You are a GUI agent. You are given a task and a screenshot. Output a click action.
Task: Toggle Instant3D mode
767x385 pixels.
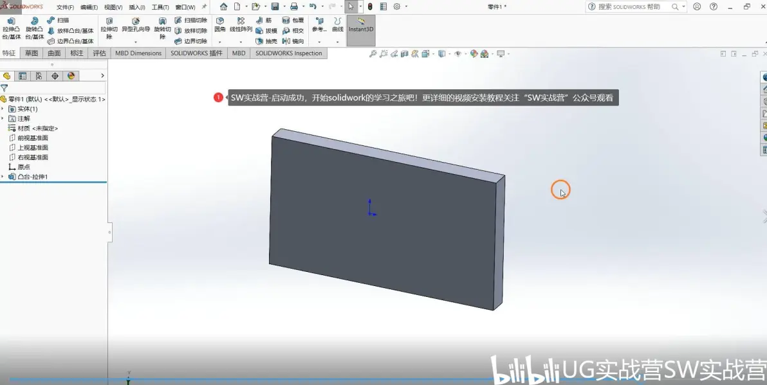pos(361,25)
